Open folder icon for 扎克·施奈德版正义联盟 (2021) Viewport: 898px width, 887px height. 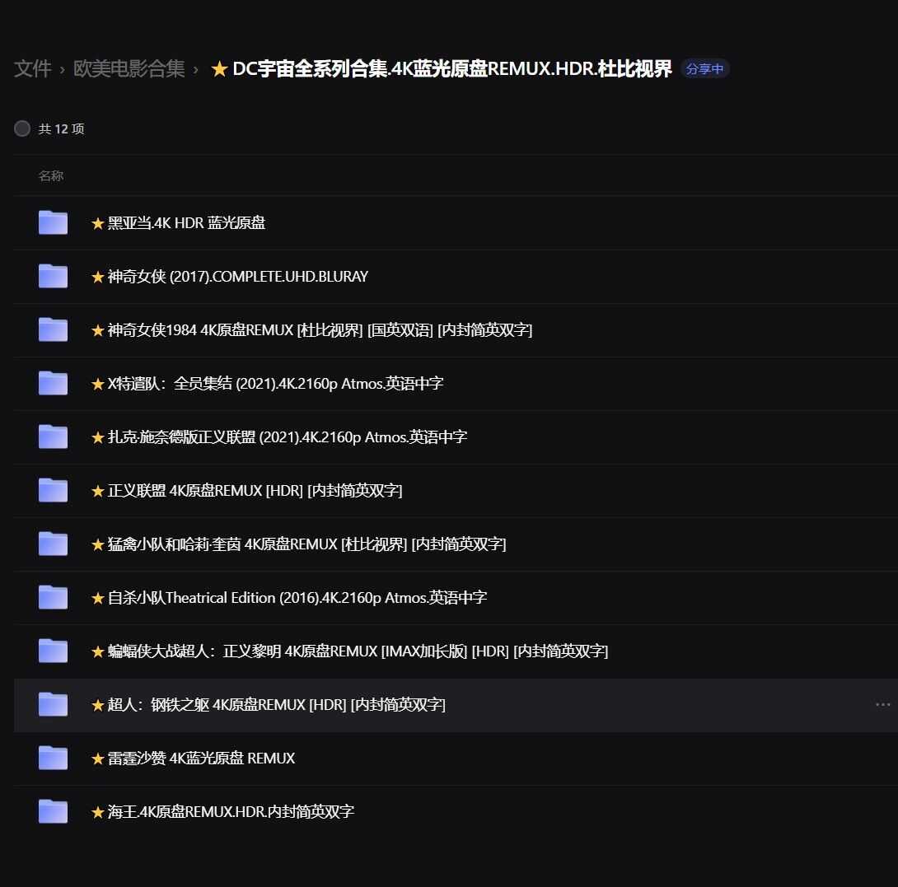[x=53, y=437]
